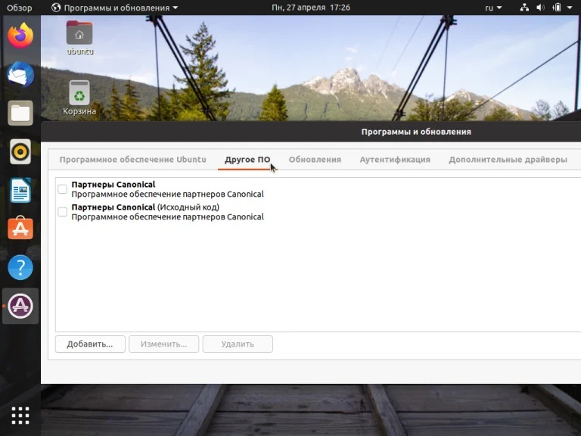Viewport: 581px width, 436px height.
Task: Click the volume icon in top bar
Action: 541,8
